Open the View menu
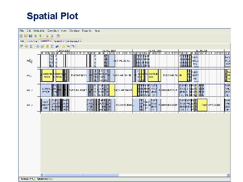This screenshot has height=182, width=243. [x=64, y=31]
